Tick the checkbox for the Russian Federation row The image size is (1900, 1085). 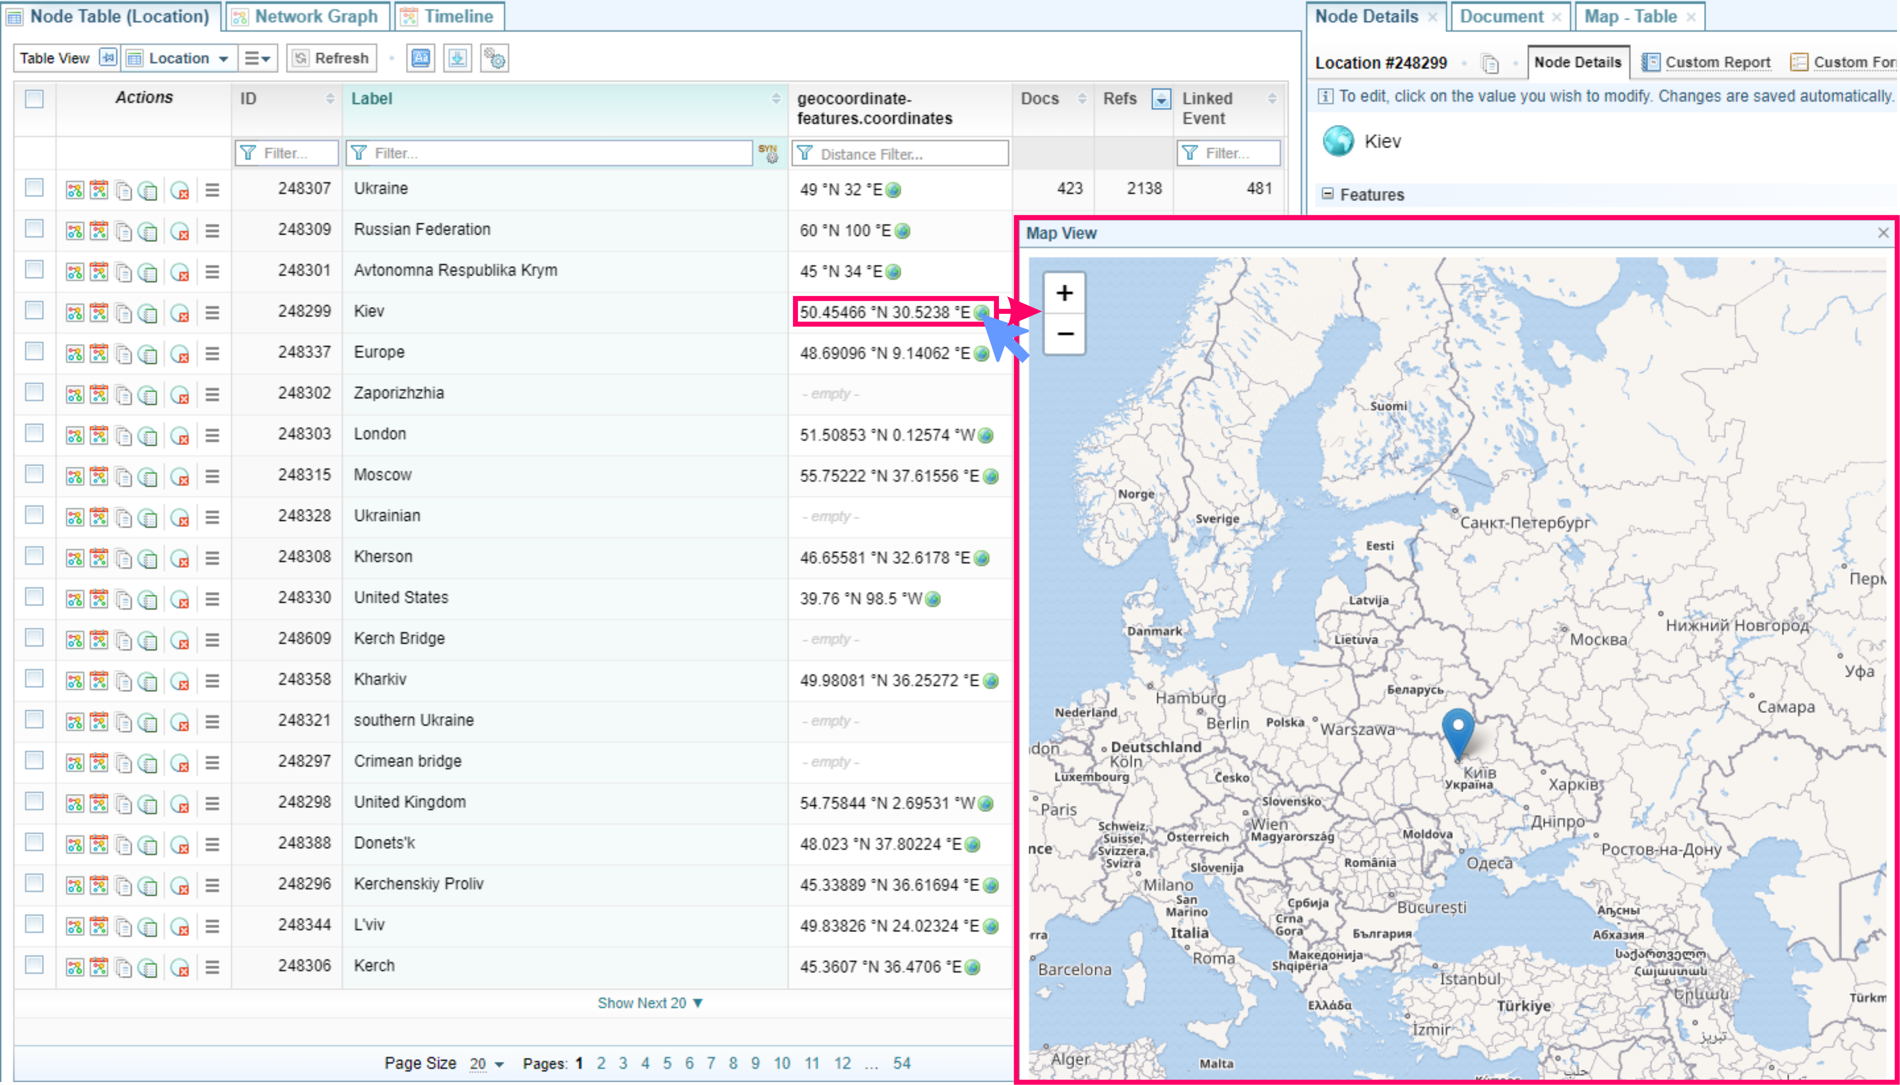click(34, 229)
